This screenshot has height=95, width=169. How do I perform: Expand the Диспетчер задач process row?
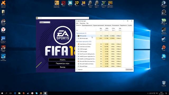[x=77, y=38]
